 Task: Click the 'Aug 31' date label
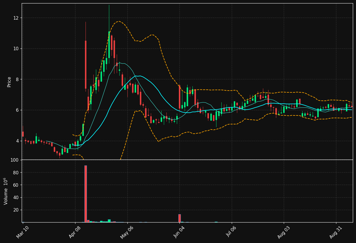(336, 232)
